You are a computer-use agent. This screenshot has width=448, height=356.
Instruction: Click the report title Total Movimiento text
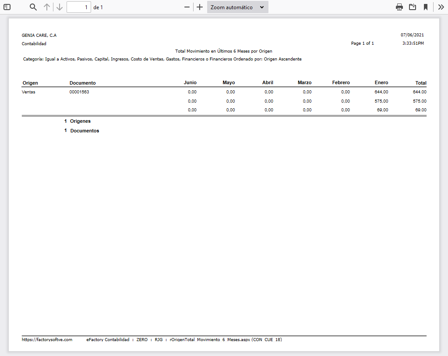point(223,51)
